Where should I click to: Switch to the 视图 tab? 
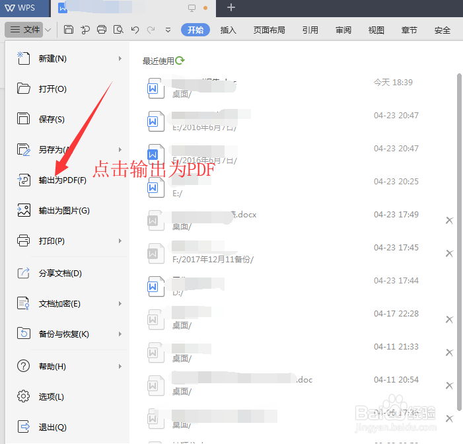click(x=376, y=30)
